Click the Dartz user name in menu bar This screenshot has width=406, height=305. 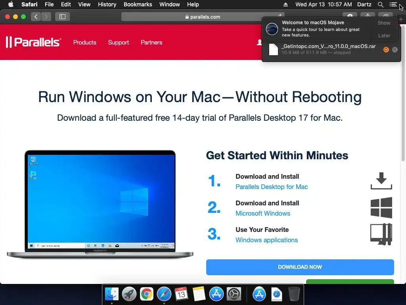[364, 4]
